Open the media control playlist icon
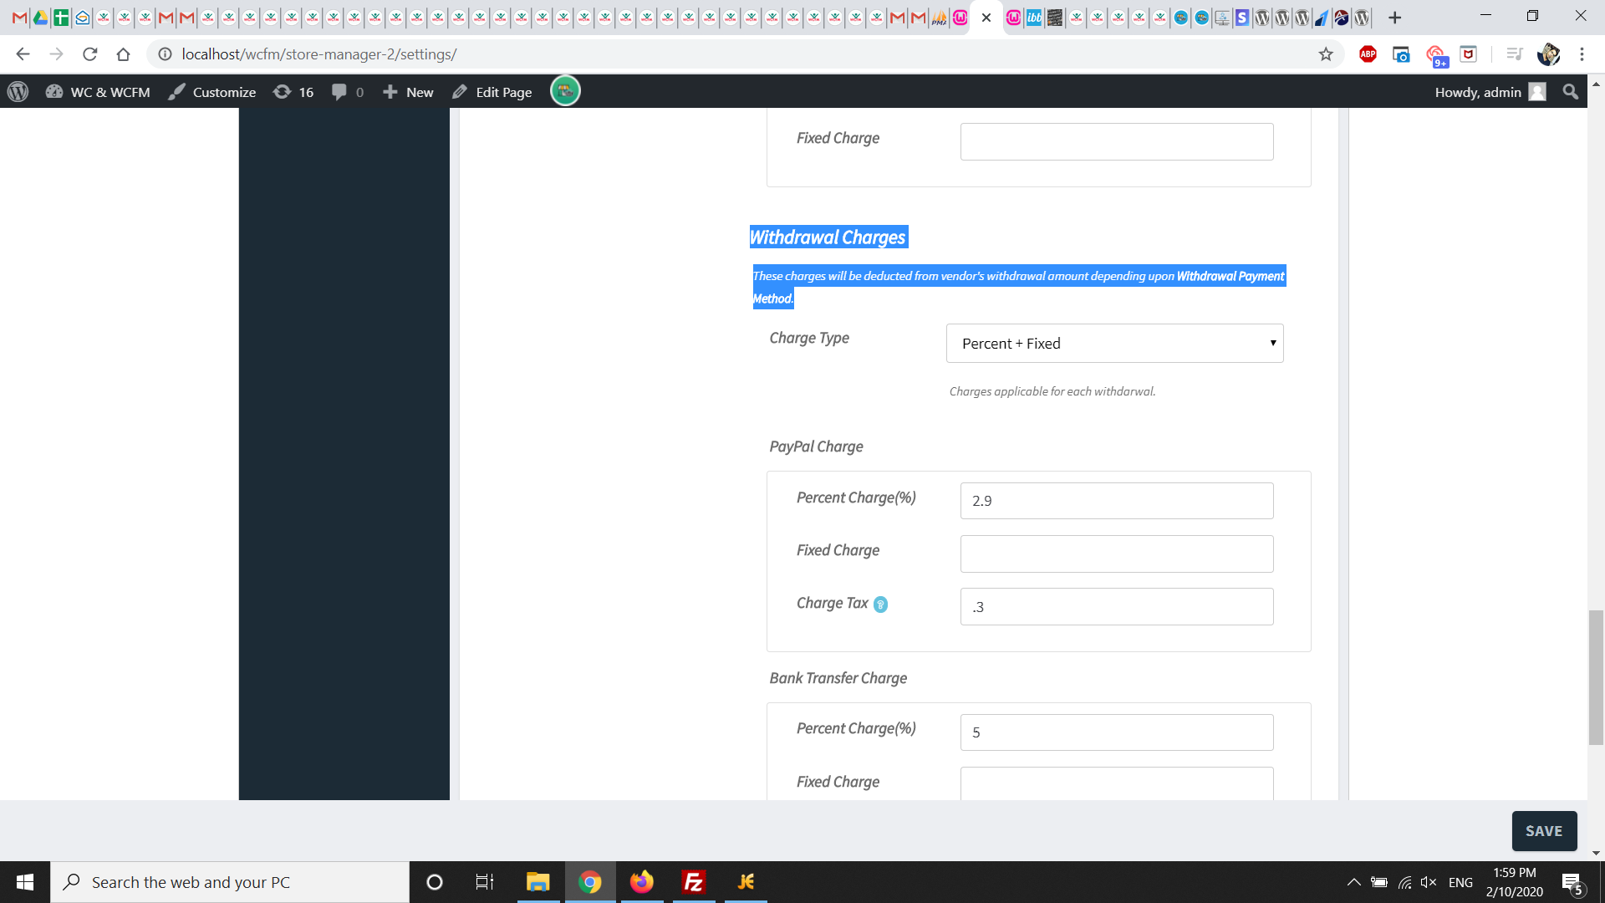Viewport: 1605px width, 903px height. [x=1514, y=54]
